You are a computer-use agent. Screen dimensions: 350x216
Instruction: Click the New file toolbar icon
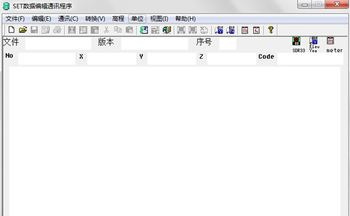point(11,30)
